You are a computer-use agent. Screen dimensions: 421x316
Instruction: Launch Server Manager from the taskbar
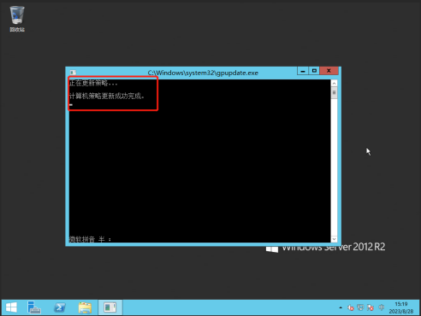(x=34, y=307)
